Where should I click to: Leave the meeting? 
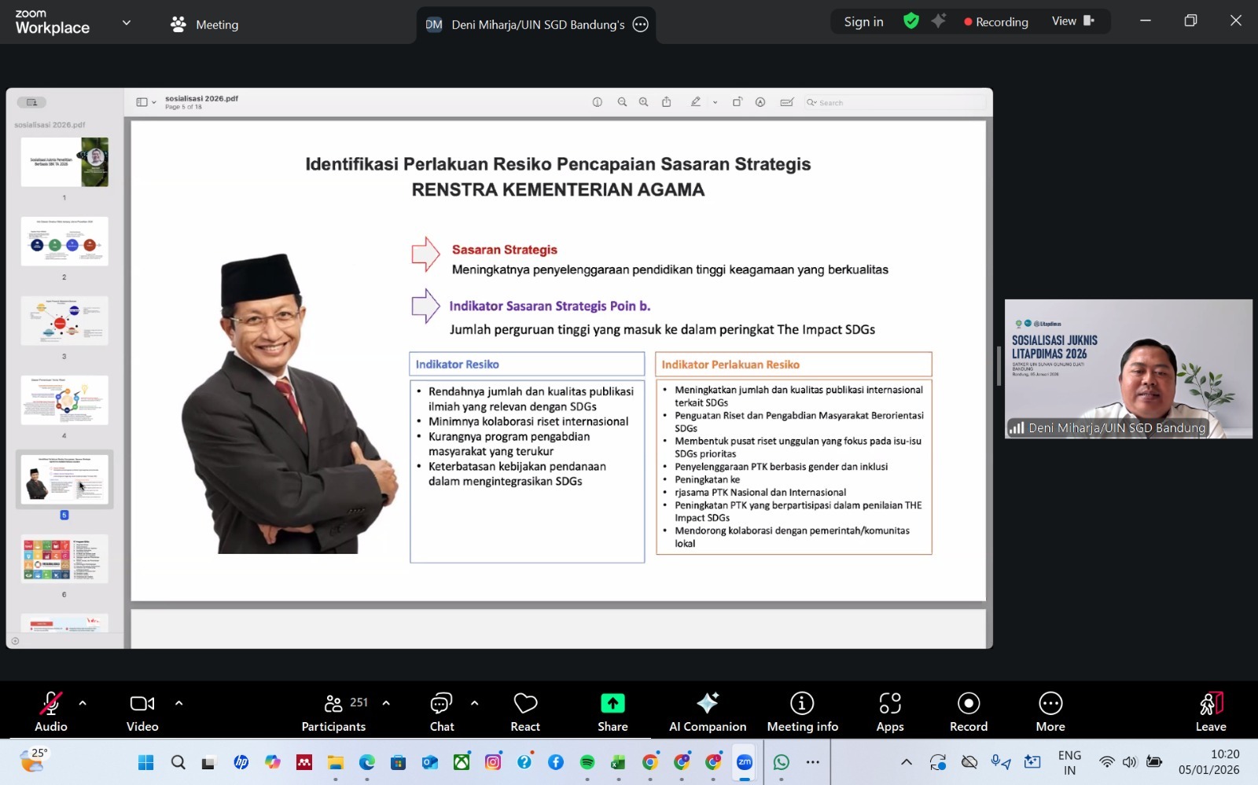click(x=1211, y=711)
